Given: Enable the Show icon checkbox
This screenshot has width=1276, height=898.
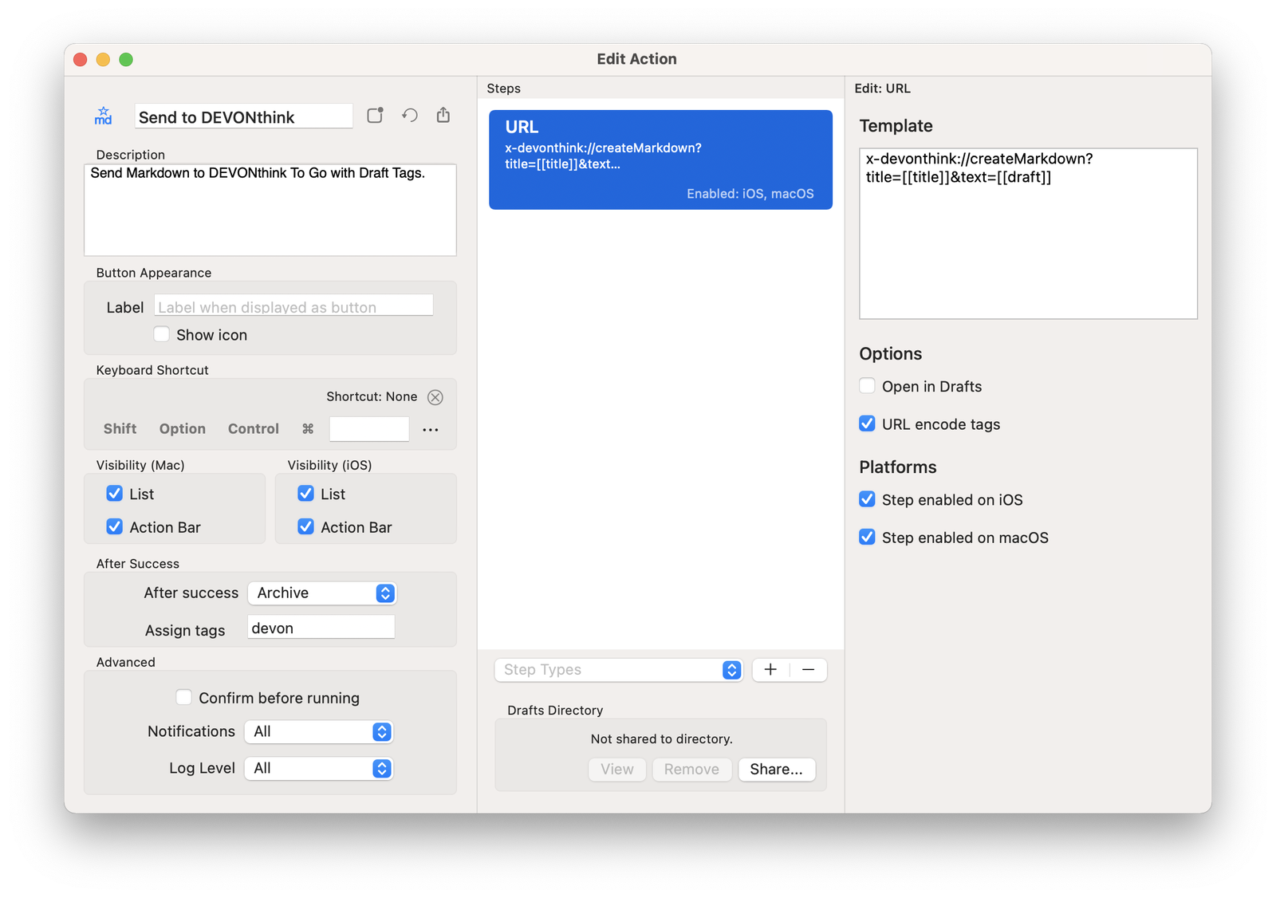Looking at the screenshot, I should [162, 335].
